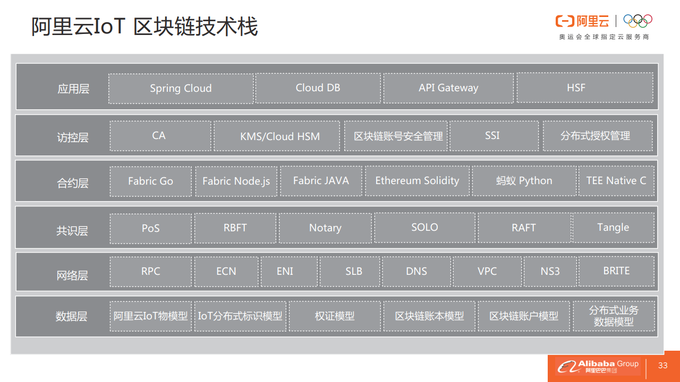Select the IoT分布式标识模型 box
The width and height of the screenshot is (680, 382).
[240, 317]
